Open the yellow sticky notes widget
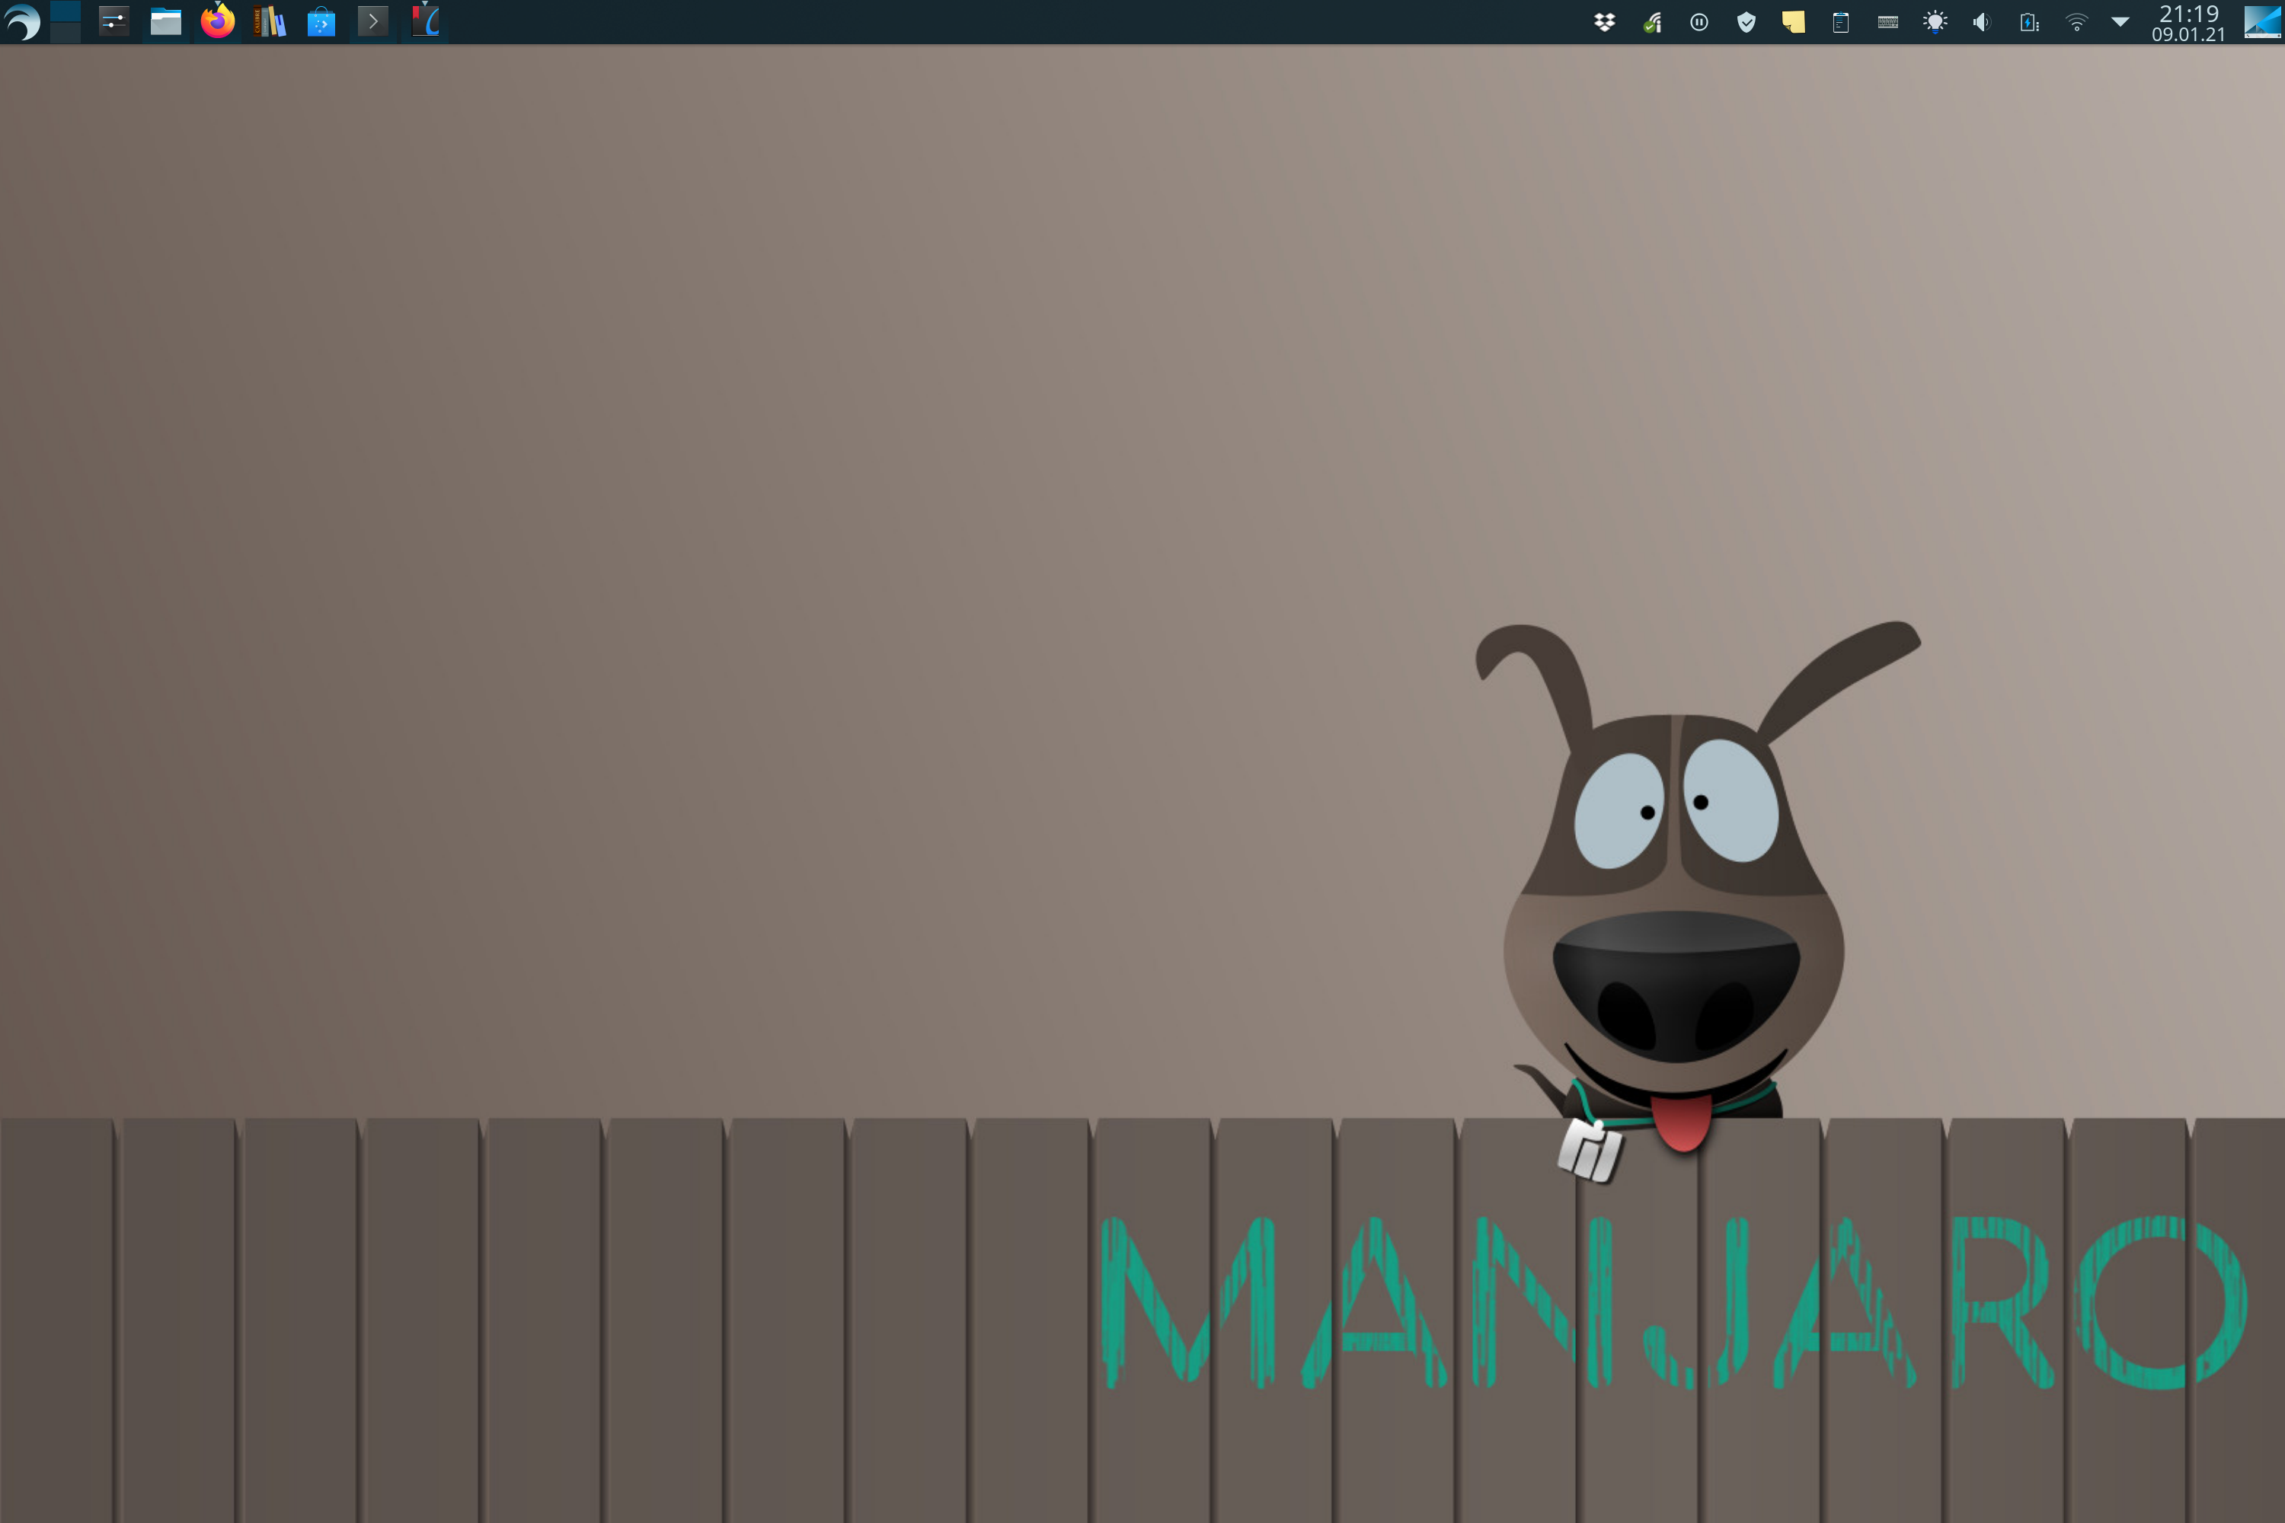 tap(1794, 22)
